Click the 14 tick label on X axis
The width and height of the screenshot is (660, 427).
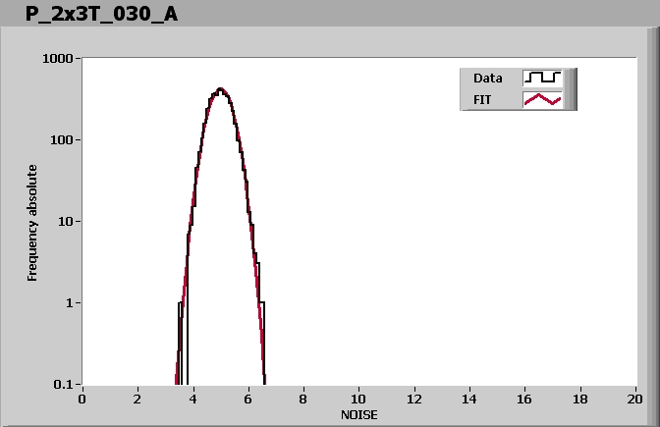(x=469, y=399)
